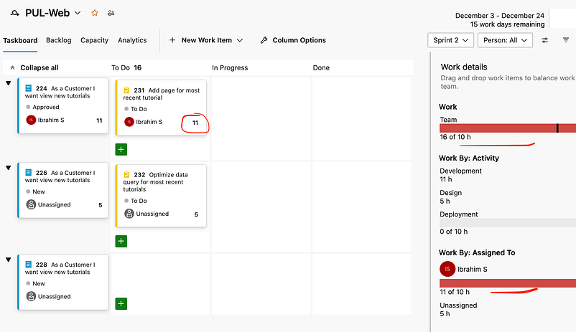
Task: Collapse row for work item 226
Action: (9, 168)
